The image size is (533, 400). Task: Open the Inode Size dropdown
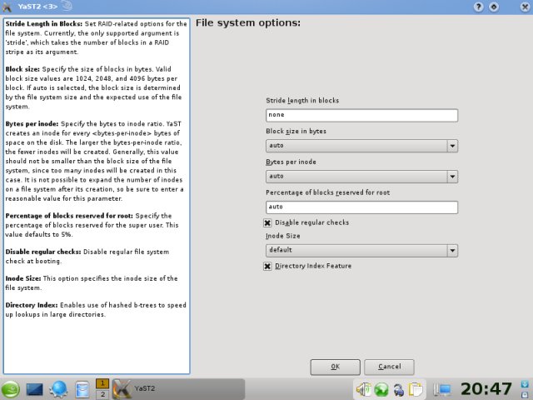[x=361, y=250]
